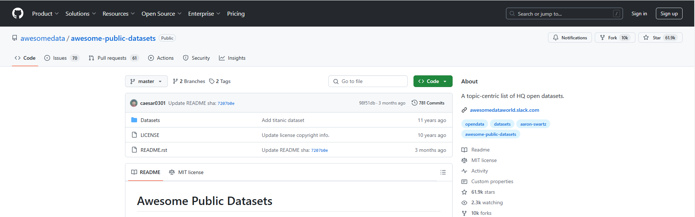Click the Branches fork icon
This screenshot has width=695, height=217.
[175, 81]
